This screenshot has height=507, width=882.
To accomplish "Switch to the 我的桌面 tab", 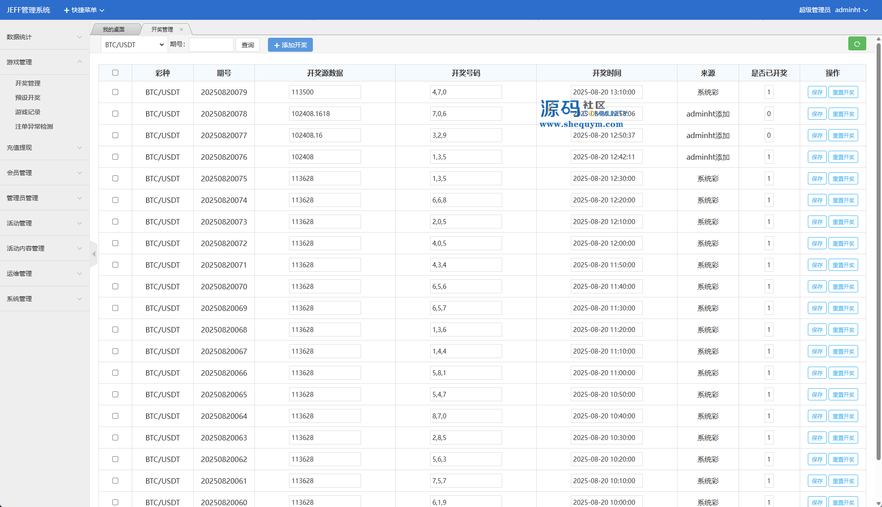I will tap(114, 30).
